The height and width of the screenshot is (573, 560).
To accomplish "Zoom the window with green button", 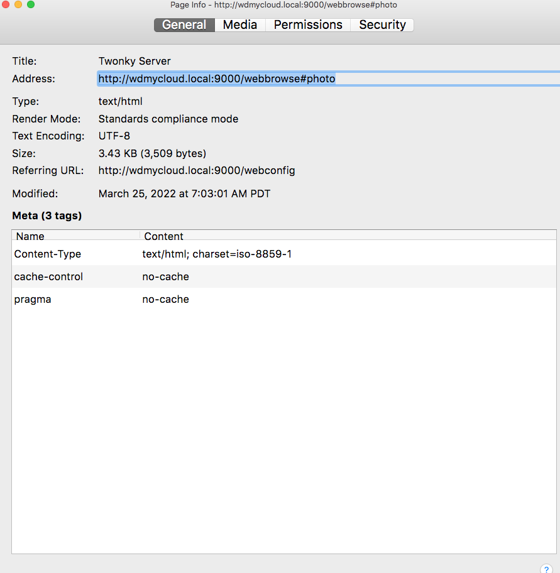I will coord(31,4).
